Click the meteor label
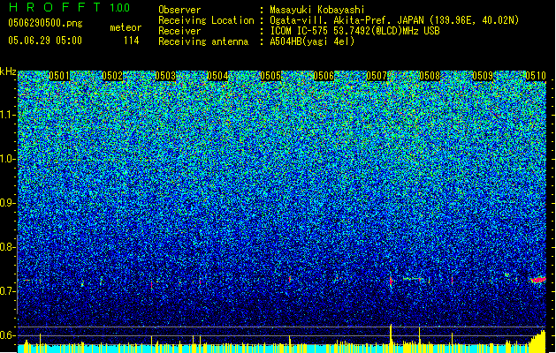 126,27
